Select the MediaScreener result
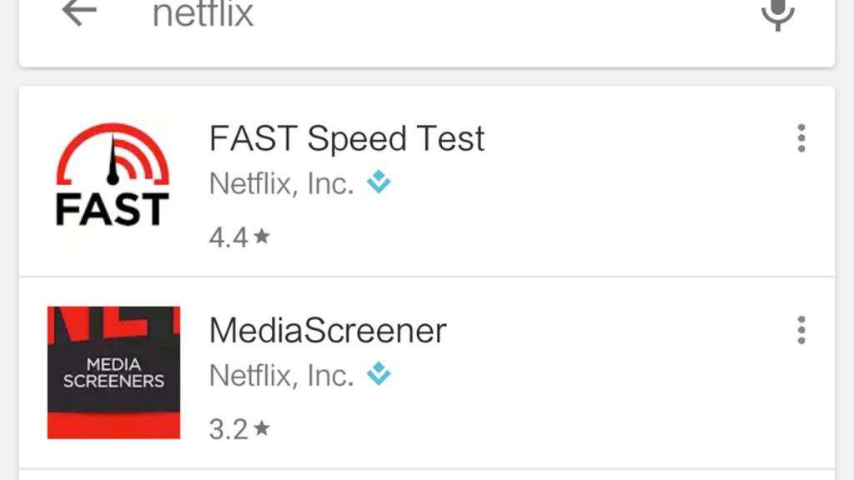This screenshot has width=854, height=480. pos(328,330)
